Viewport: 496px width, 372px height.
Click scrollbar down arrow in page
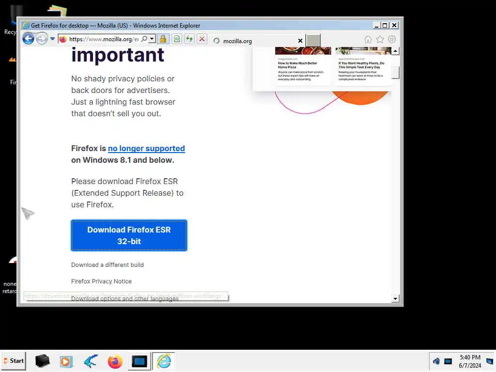[x=395, y=298]
